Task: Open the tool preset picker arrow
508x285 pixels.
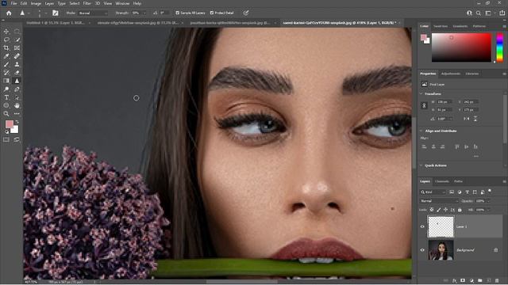Action: [29, 13]
